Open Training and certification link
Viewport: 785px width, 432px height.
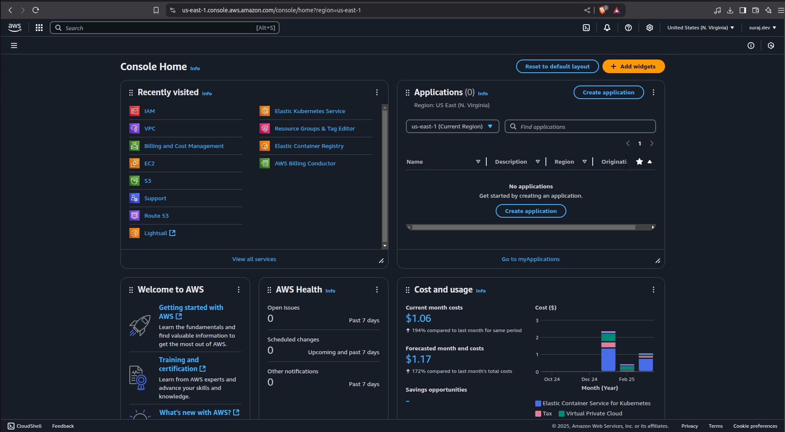pos(182,364)
